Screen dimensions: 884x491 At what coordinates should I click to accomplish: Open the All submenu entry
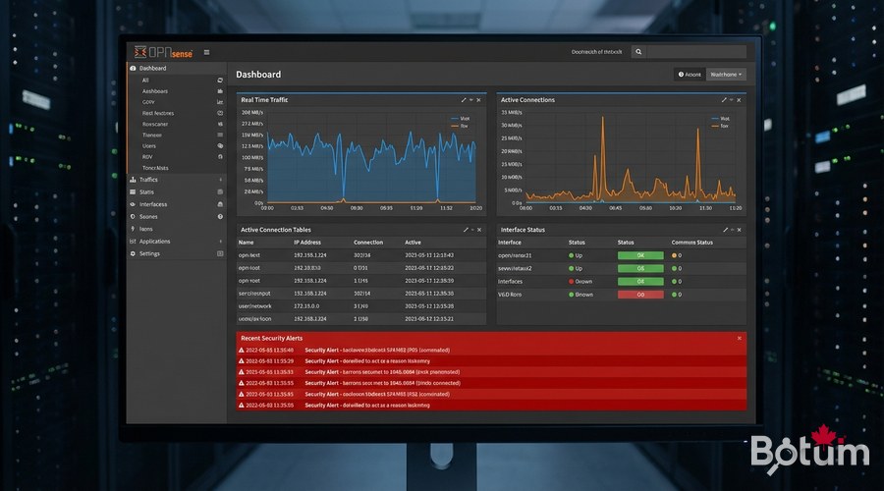pos(145,81)
